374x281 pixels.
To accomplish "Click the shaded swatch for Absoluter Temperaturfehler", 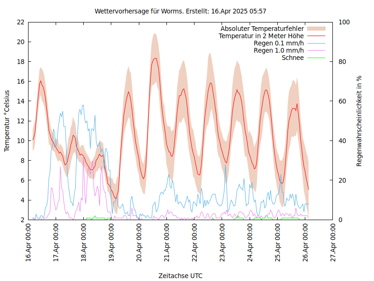I will 316,29.
